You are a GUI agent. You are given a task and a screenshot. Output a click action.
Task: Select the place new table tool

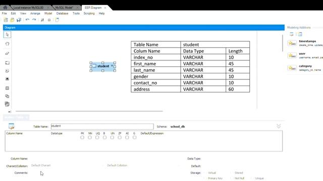pyautogui.click(x=7, y=88)
